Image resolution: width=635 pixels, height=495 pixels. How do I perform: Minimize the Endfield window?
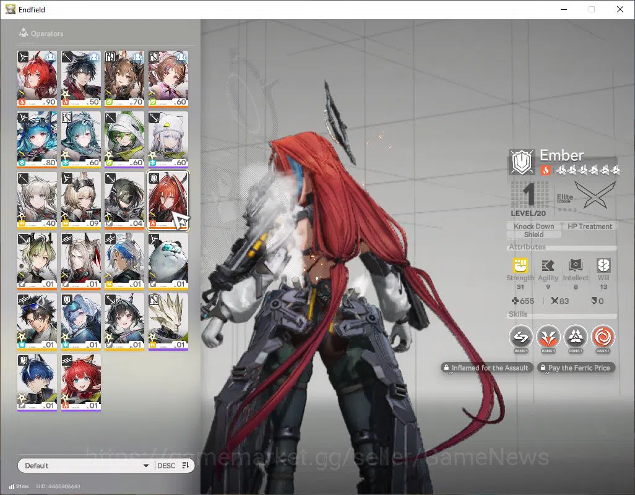point(564,9)
